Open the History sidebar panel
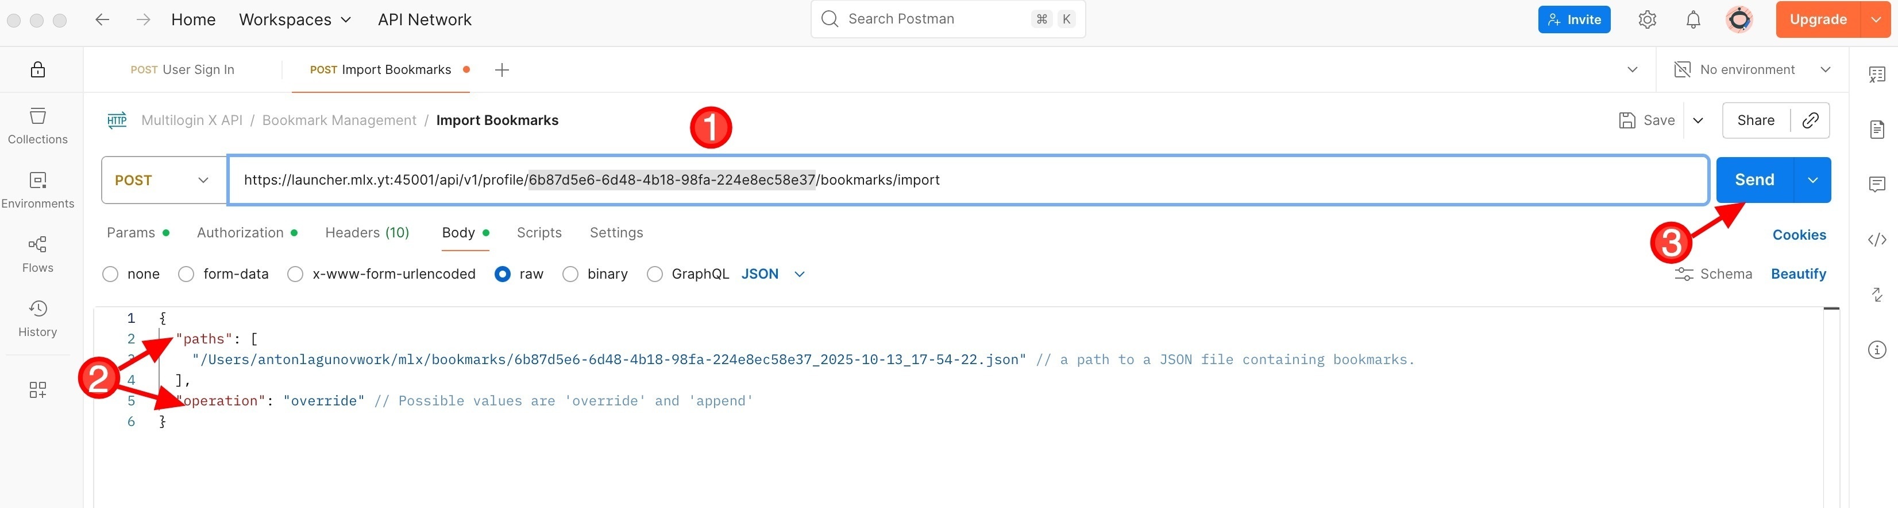Screen dimensions: 1898x508 (37, 318)
